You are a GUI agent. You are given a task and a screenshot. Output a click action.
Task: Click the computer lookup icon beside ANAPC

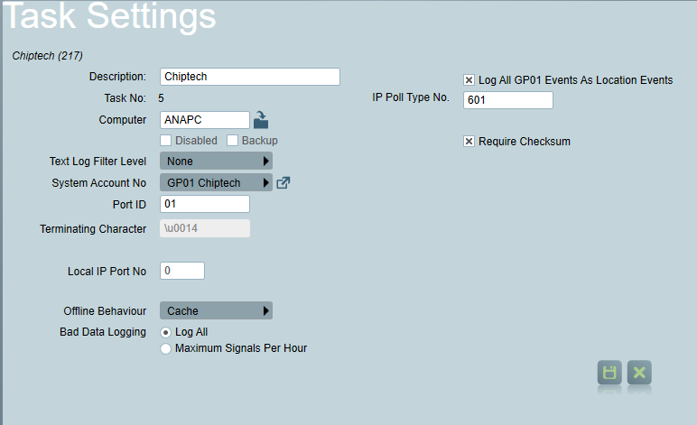(261, 120)
